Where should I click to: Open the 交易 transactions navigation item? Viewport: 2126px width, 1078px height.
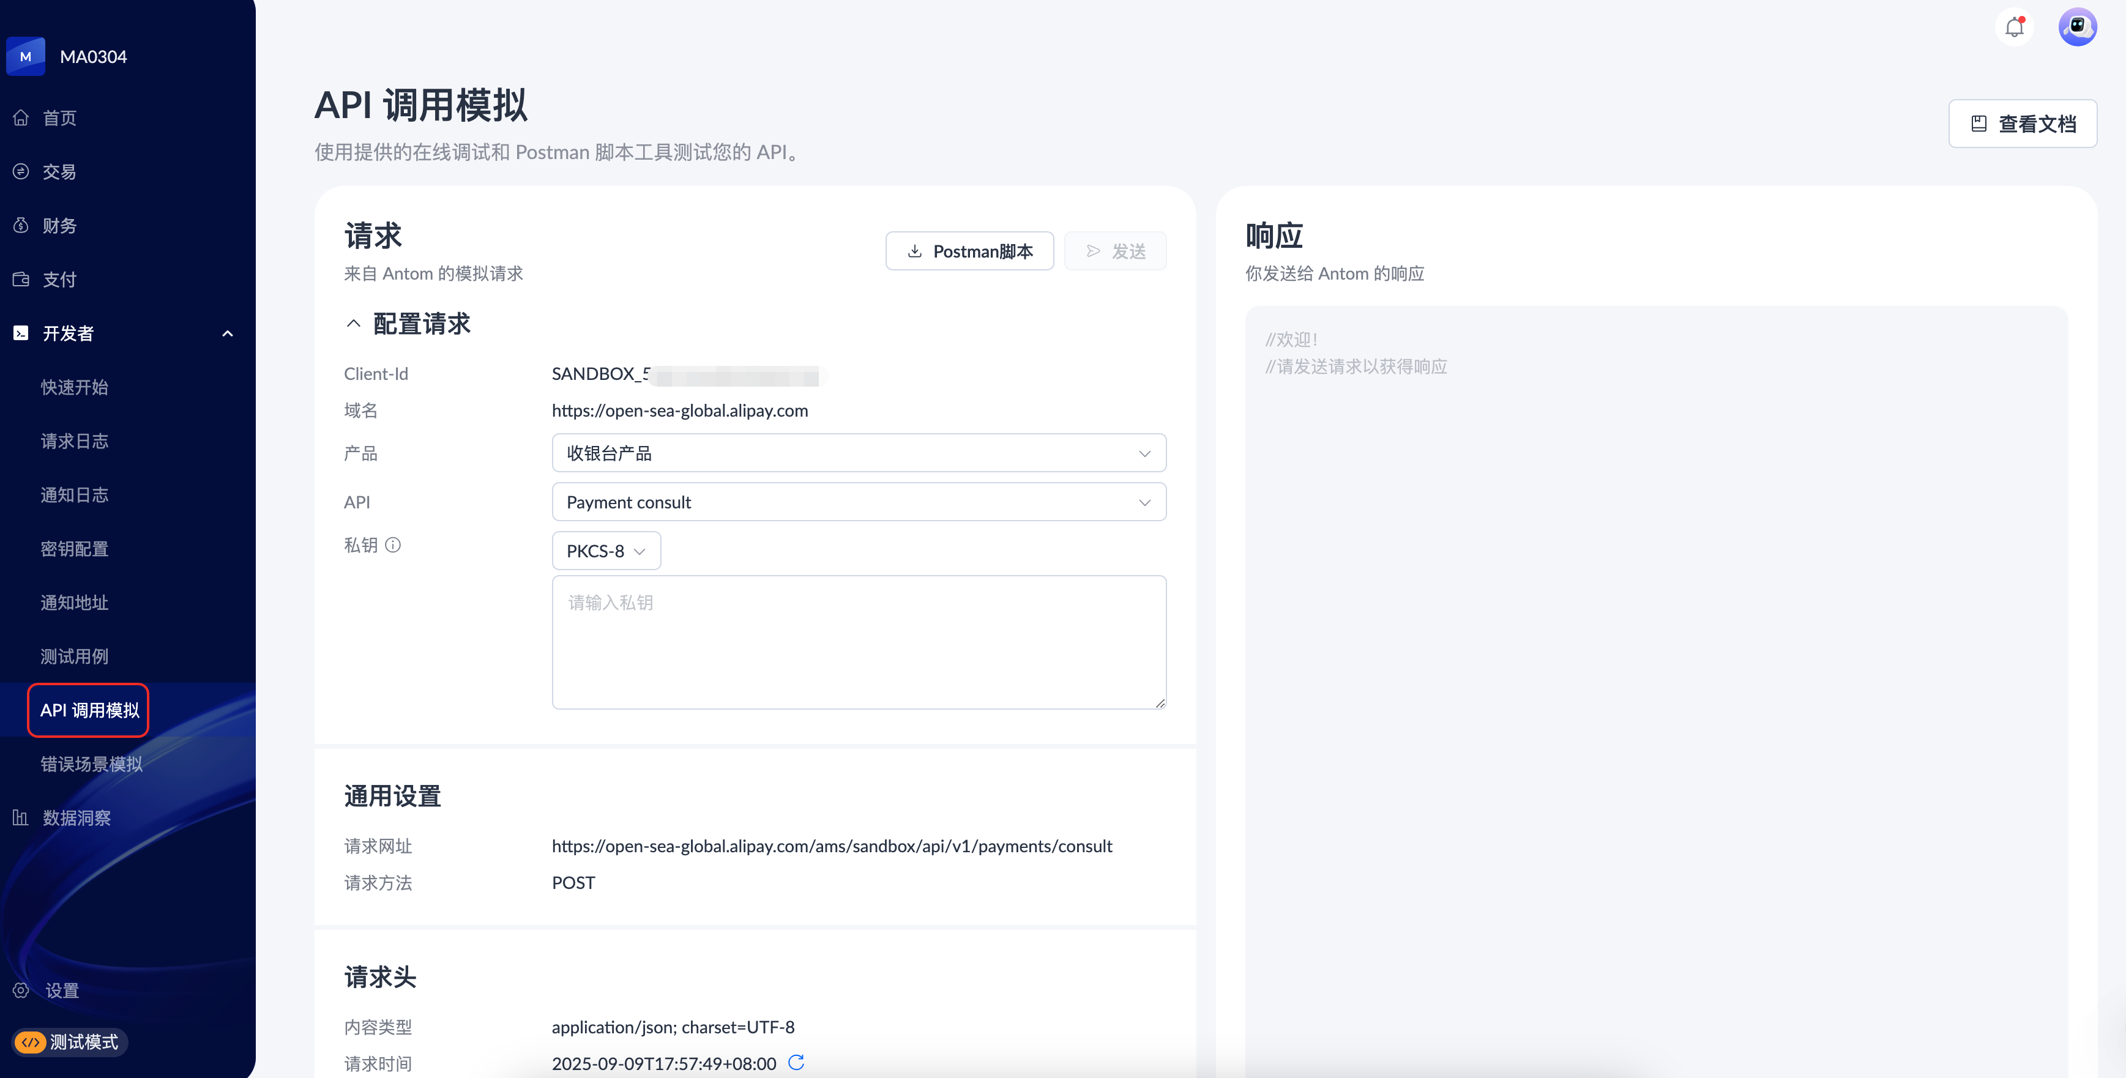point(59,171)
